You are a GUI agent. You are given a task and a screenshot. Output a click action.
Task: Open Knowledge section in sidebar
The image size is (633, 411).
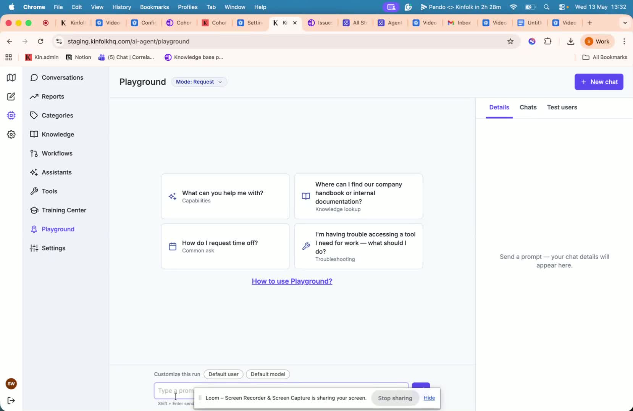coord(52,134)
